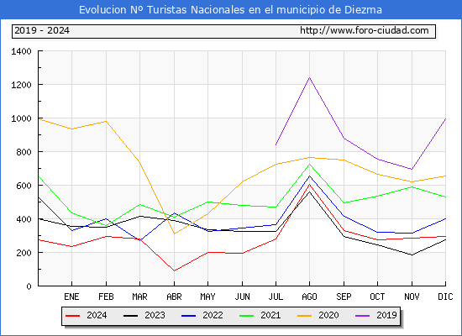Click the DIC month axis label

coord(445,297)
